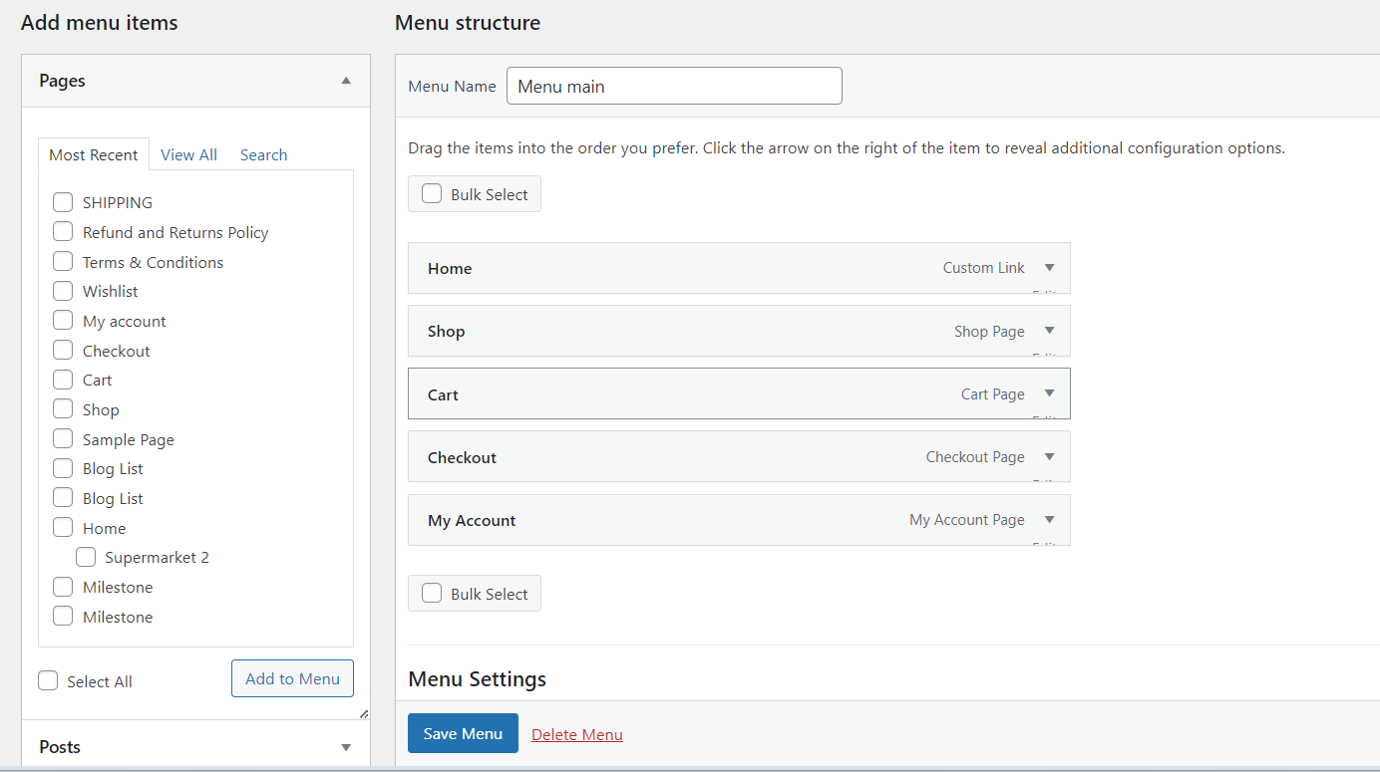Focus the Menu Name text field
1380x772 pixels.
point(674,87)
